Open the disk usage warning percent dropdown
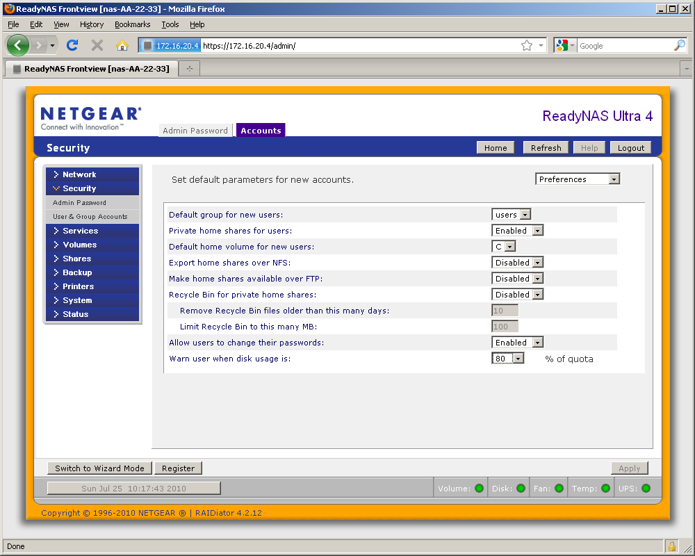695x556 pixels. point(507,358)
